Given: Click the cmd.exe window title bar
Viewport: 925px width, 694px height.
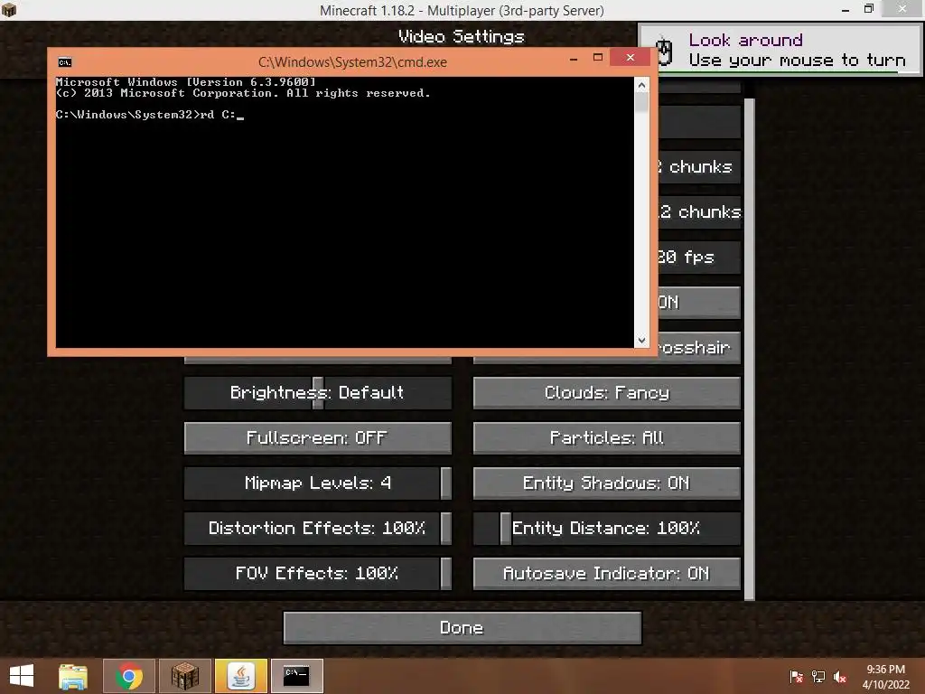Looking at the screenshot, I should (x=352, y=62).
